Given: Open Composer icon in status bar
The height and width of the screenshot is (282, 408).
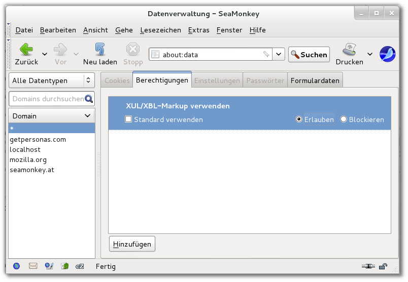Looking at the screenshot, I should pos(49,266).
